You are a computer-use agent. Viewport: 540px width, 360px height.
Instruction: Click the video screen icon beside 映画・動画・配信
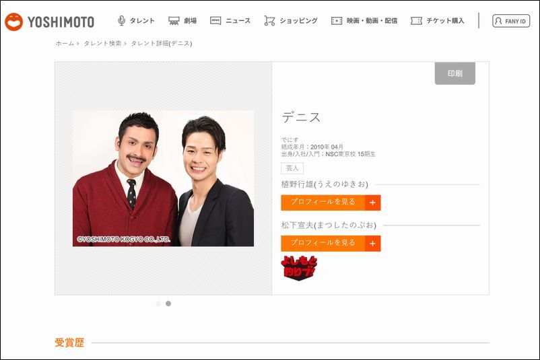click(x=337, y=21)
